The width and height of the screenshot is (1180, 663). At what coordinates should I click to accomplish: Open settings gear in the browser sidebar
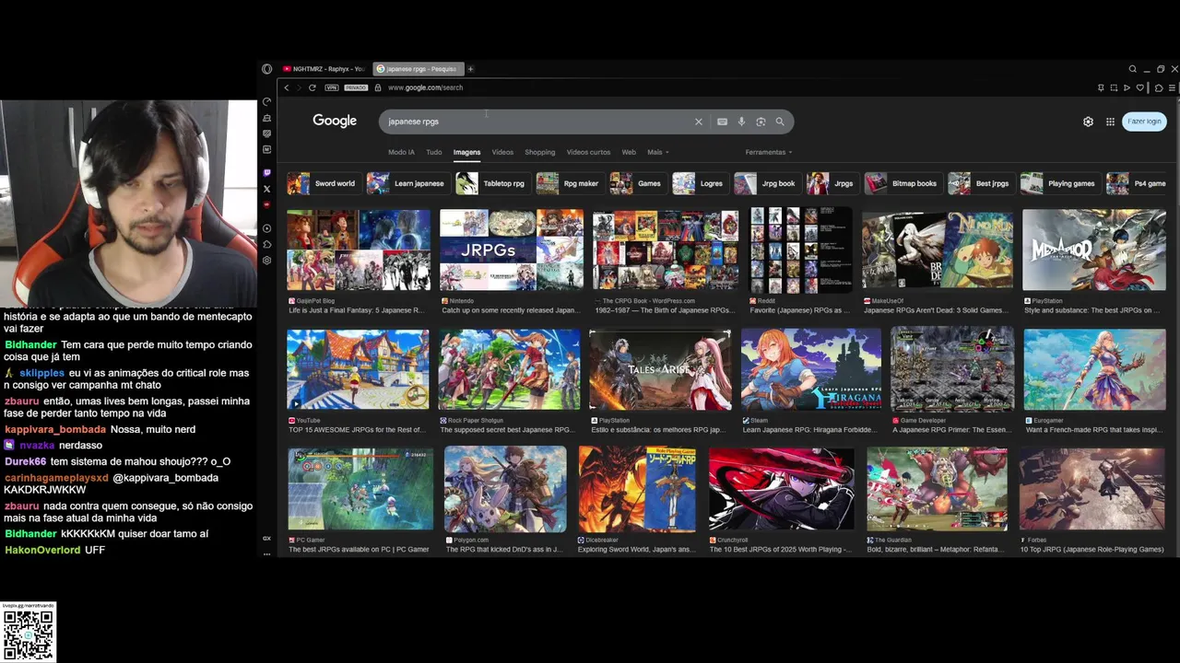tap(267, 261)
